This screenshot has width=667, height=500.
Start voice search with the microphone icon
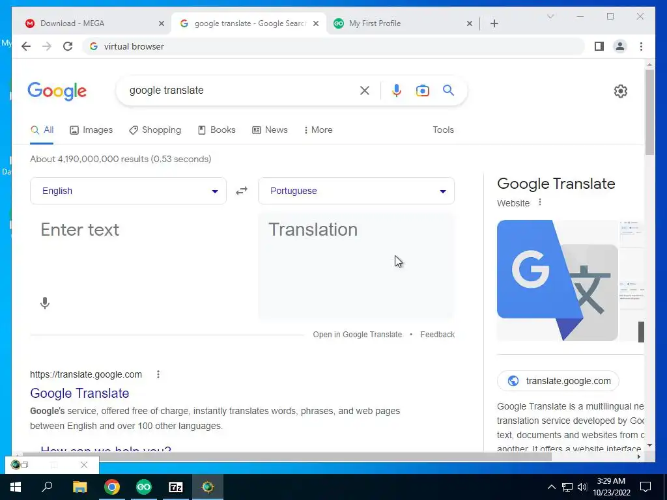click(x=397, y=90)
